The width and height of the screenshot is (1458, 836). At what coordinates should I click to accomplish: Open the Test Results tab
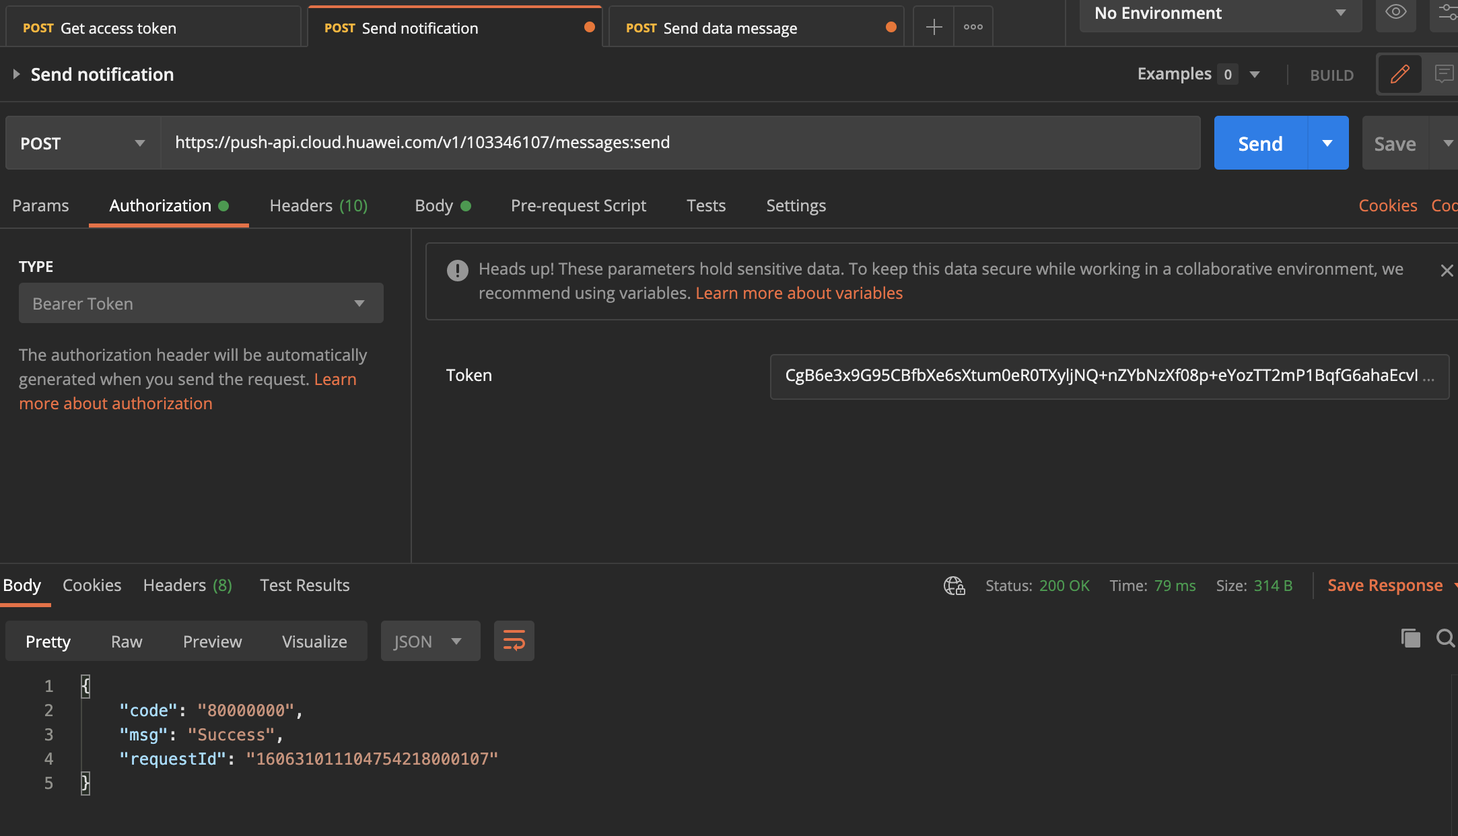coord(304,585)
